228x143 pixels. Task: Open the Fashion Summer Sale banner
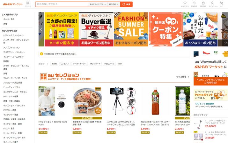[x=131, y=29]
